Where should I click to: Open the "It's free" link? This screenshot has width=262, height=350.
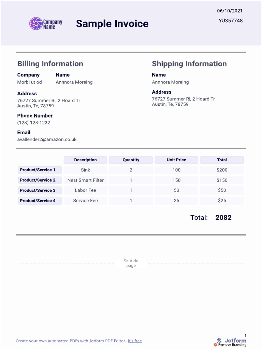pos(135,341)
